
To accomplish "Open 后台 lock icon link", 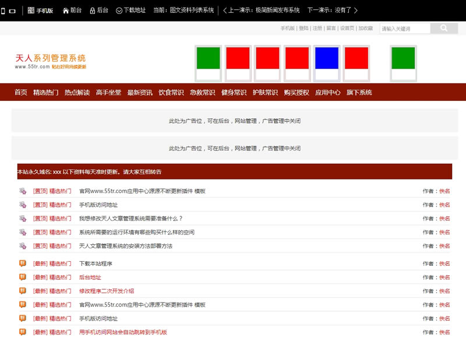I will (x=92, y=10).
